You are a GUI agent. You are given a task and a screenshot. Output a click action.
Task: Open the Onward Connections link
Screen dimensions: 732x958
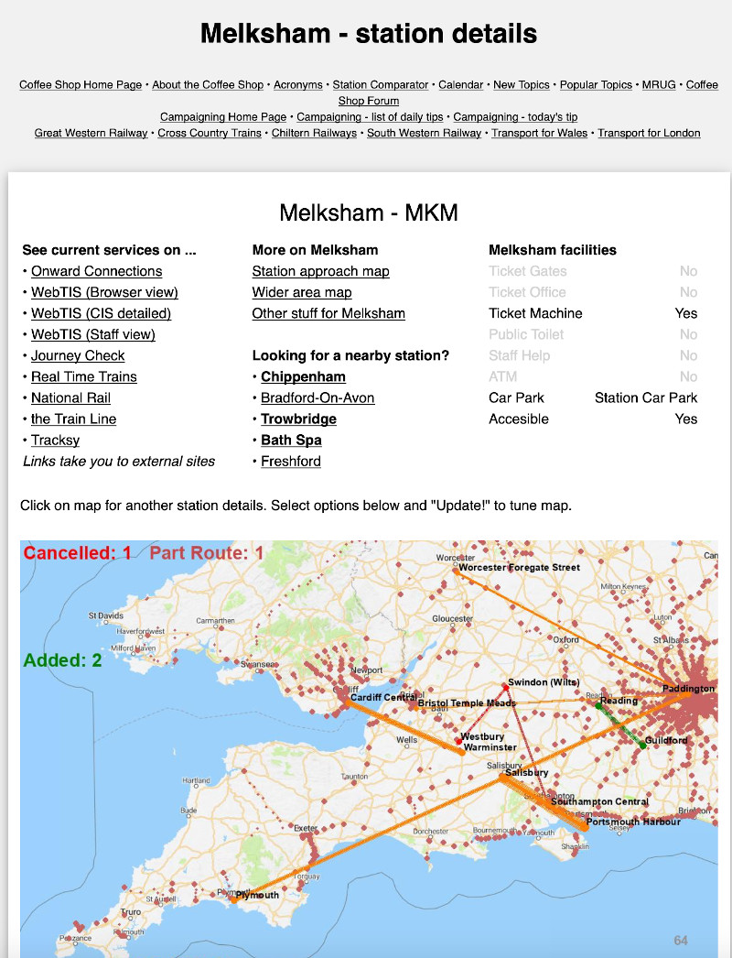96,271
